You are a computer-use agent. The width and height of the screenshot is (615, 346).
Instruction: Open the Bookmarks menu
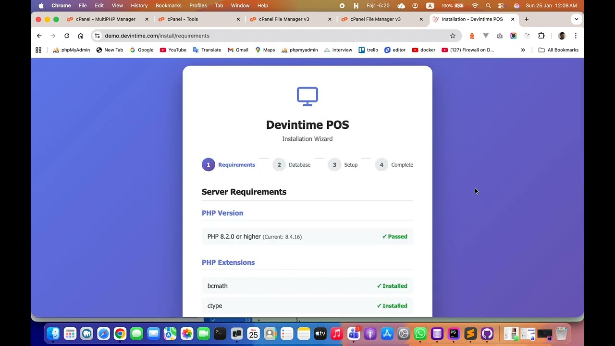pyautogui.click(x=169, y=6)
